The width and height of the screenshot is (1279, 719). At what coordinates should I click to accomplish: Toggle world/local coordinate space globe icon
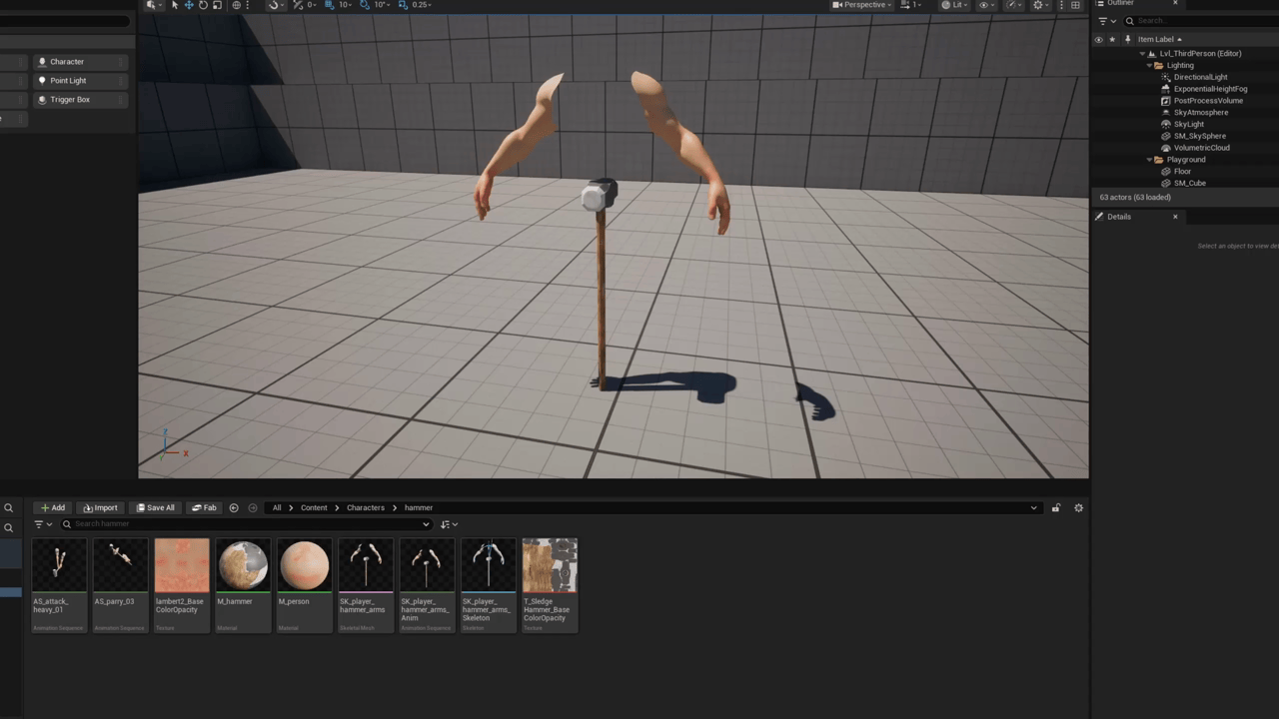[x=237, y=5]
